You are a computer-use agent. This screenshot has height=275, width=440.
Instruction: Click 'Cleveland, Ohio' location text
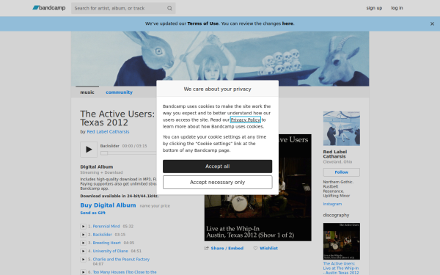tap(337, 162)
